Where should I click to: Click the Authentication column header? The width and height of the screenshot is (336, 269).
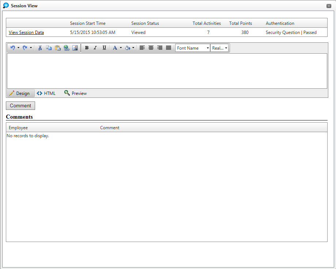[280, 23]
